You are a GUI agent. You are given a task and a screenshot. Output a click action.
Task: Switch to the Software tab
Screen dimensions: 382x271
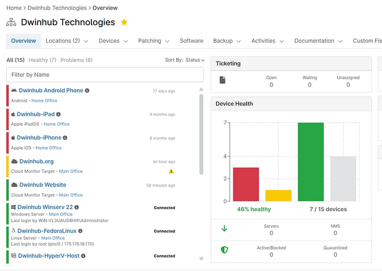tap(191, 41)
